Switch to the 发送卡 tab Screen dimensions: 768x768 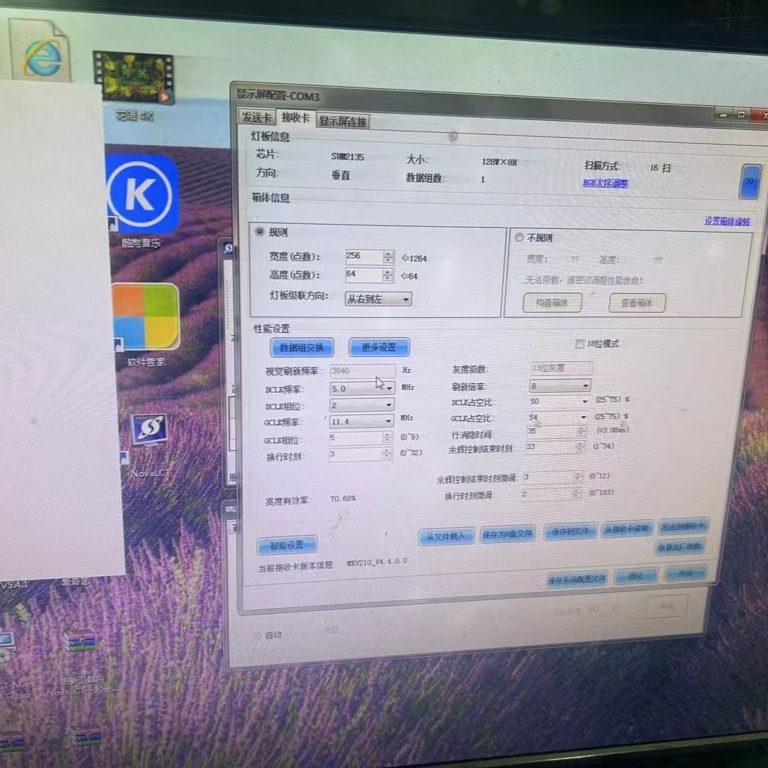tap(257, 117)
